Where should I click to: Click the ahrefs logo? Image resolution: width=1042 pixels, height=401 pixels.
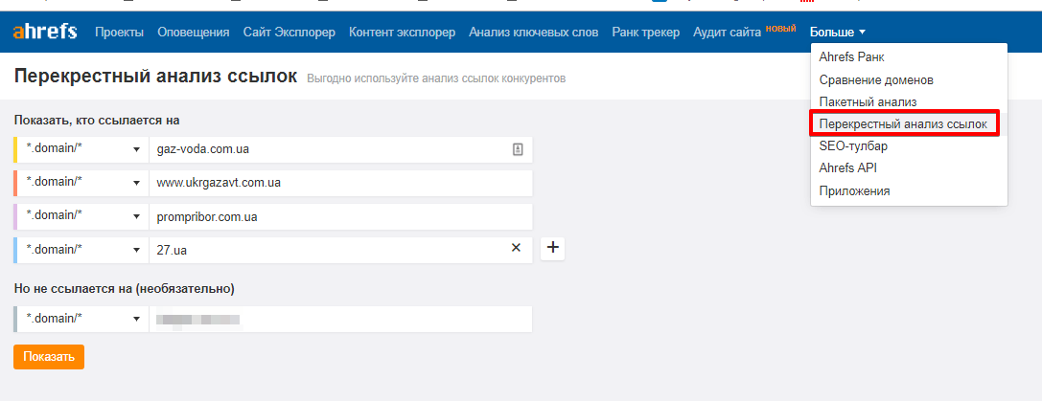[x=46, y=33]
